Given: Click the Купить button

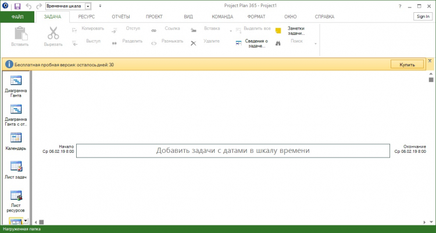Looking at the screenshot, I should [x=407, y=64].
